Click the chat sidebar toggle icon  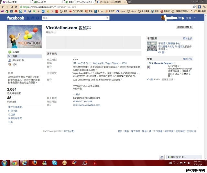pos(162,157)
